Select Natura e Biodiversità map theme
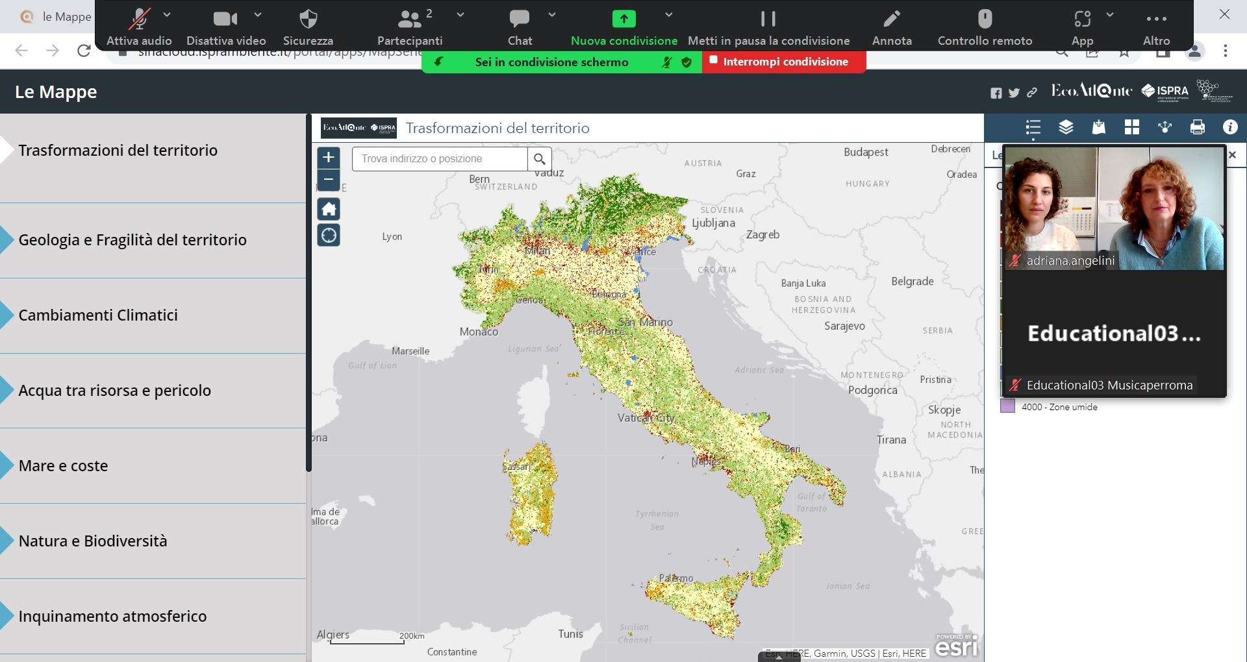This screenshot has height=662, width=1247. [93, 541]
